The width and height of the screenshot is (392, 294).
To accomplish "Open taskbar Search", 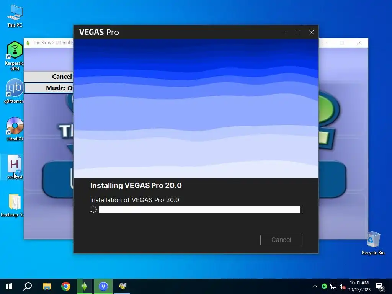I will (28, 286).
